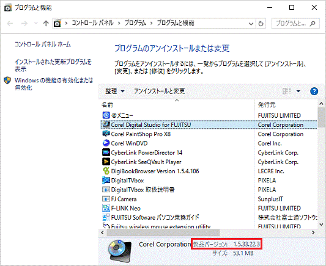
Task: Click the CyberLink PowerDirector 14 icon
Action: pos(106,153)
